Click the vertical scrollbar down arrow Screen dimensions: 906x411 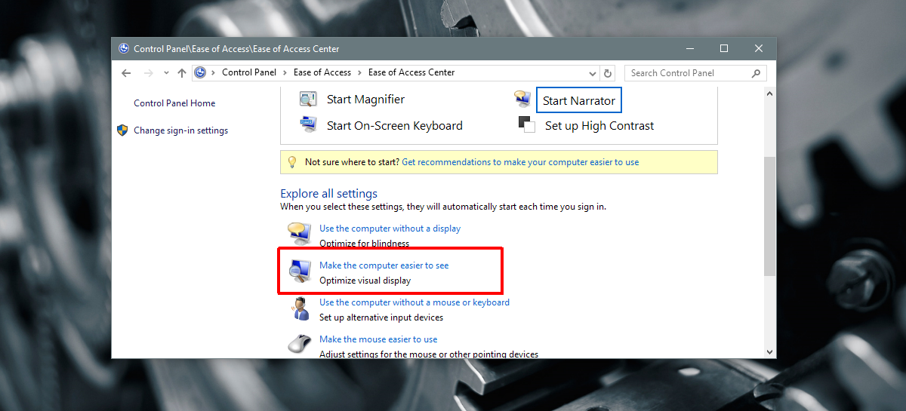769,351
